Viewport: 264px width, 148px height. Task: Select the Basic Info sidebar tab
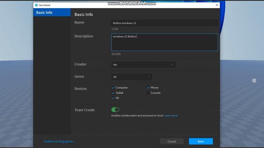[x=52, y=12]
